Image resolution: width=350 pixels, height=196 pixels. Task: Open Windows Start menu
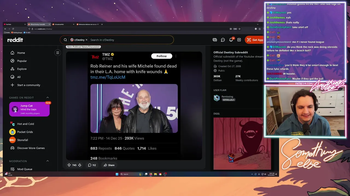[117, 174]
